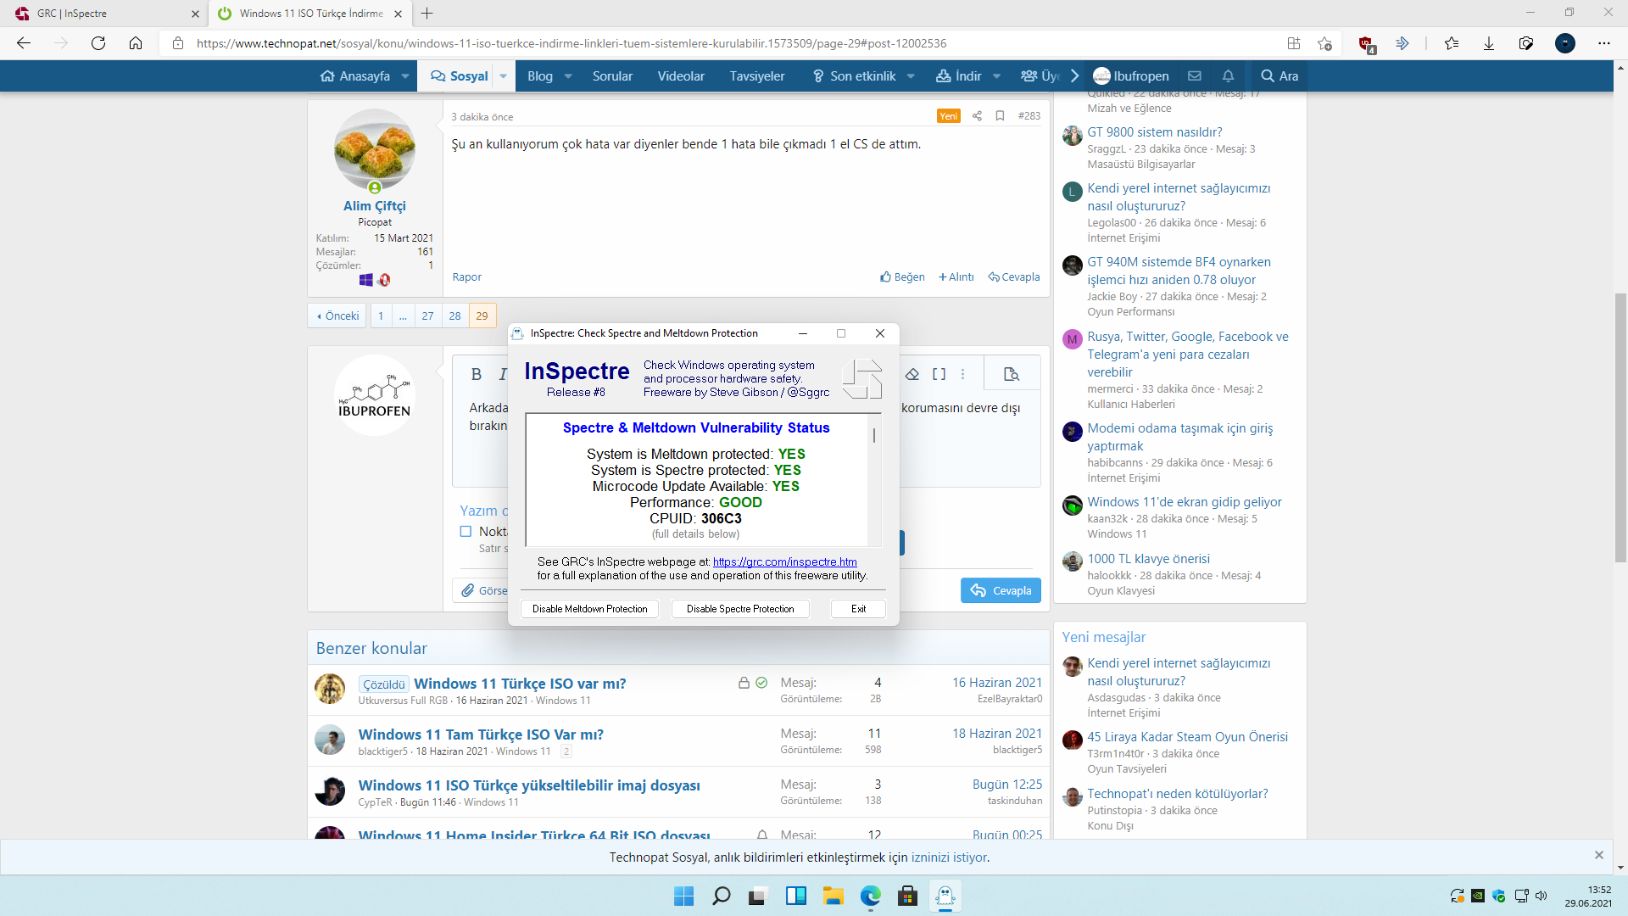Expand the Blog menu dropdown

coord(568,76)
